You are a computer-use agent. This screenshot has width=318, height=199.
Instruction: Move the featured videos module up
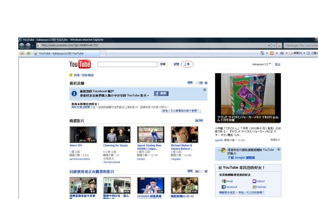click(196, 121)
